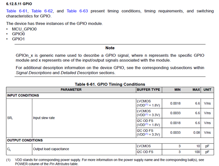Click footnote (1) in LVCMOS 3.3V row

click(x=146, y=114)
